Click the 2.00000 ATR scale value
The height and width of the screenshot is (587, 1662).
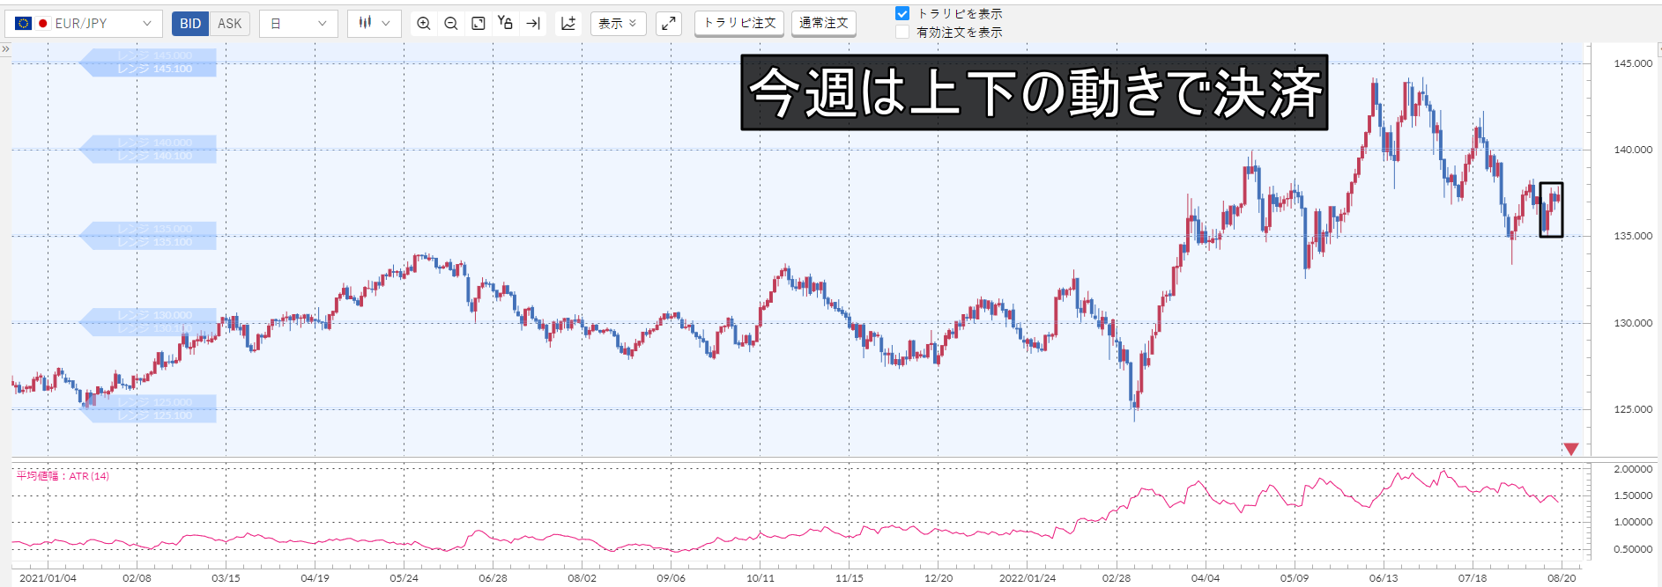[x=1633, y=469]
